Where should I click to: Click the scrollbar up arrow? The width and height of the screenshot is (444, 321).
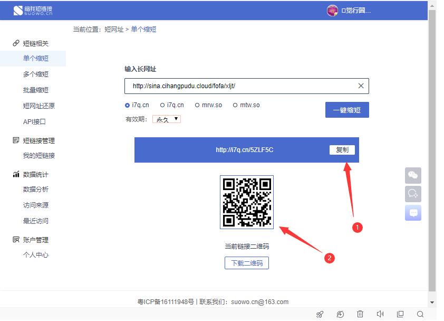coord(432,5)
